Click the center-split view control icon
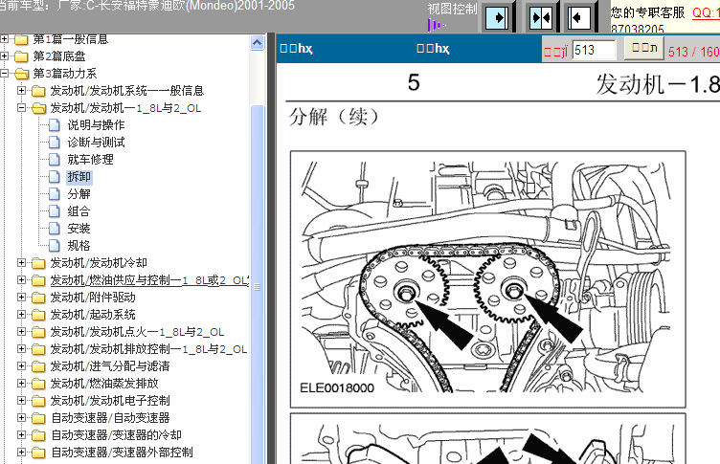 tap(540, 18)
